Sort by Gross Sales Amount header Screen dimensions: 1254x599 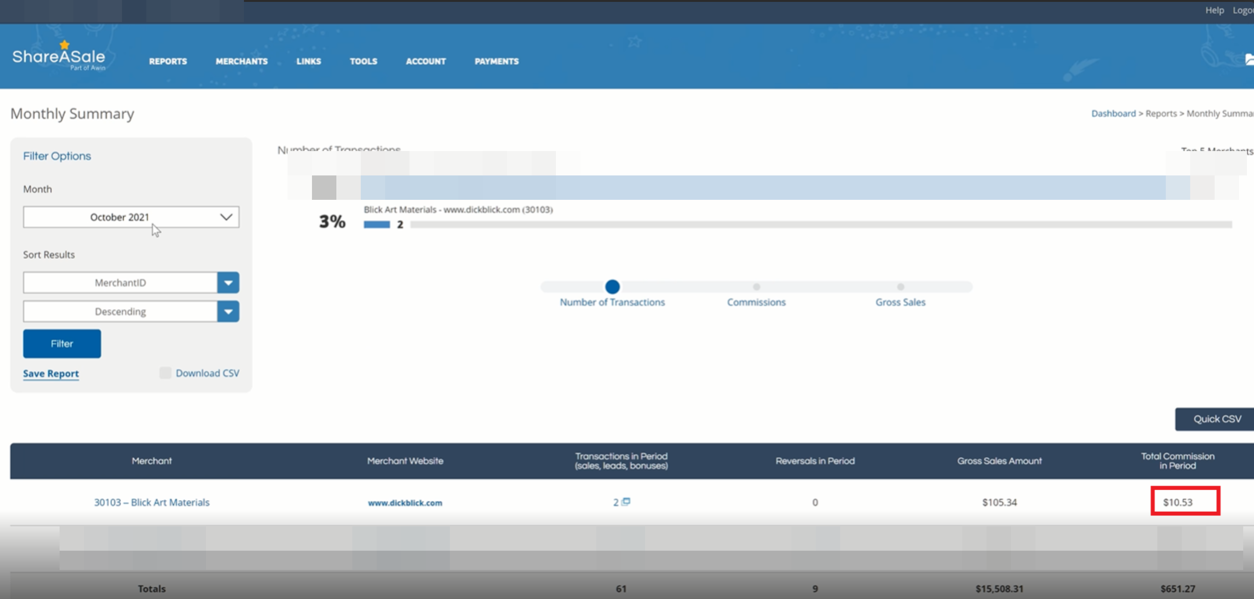[999, 461]
